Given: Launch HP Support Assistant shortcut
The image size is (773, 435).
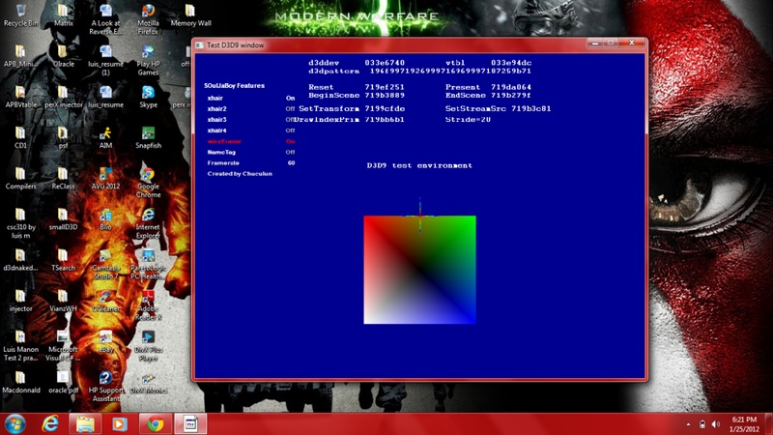Looking at the screenshot, I should [x=105, y=388].
